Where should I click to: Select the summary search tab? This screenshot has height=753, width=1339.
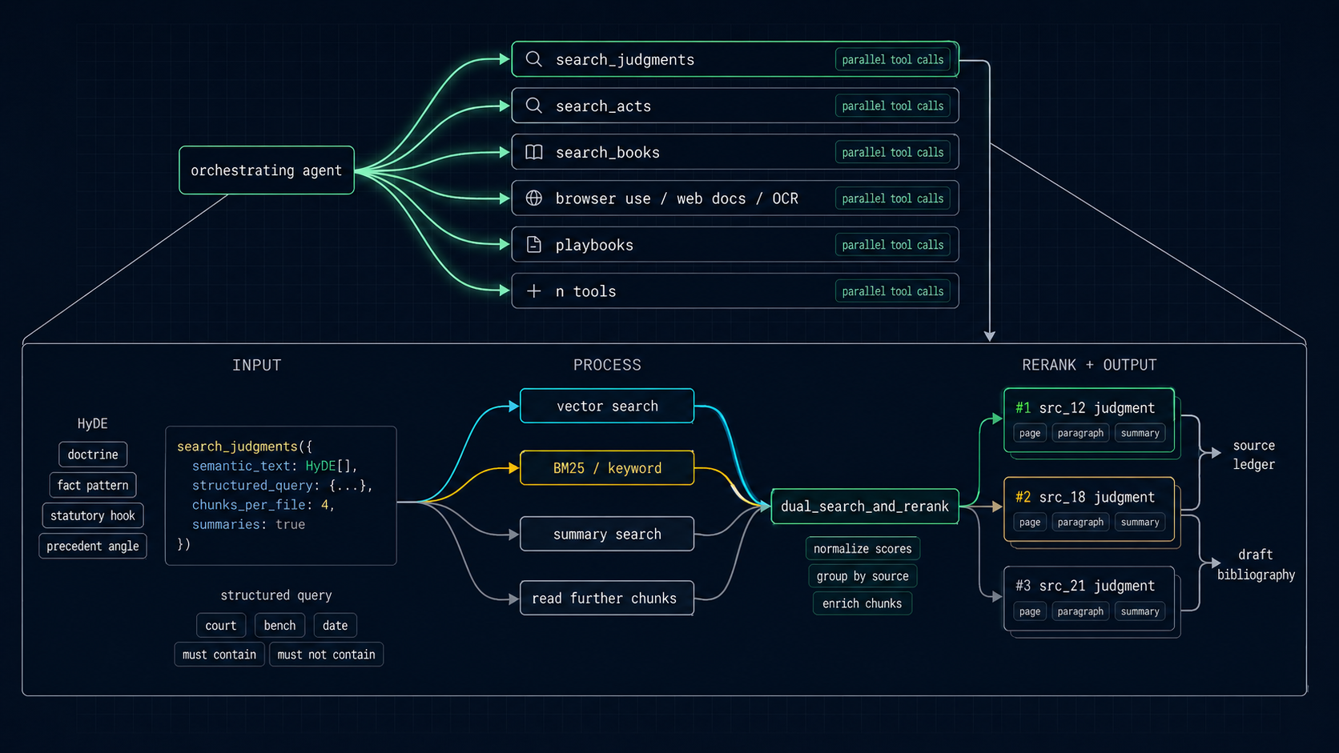606,534
